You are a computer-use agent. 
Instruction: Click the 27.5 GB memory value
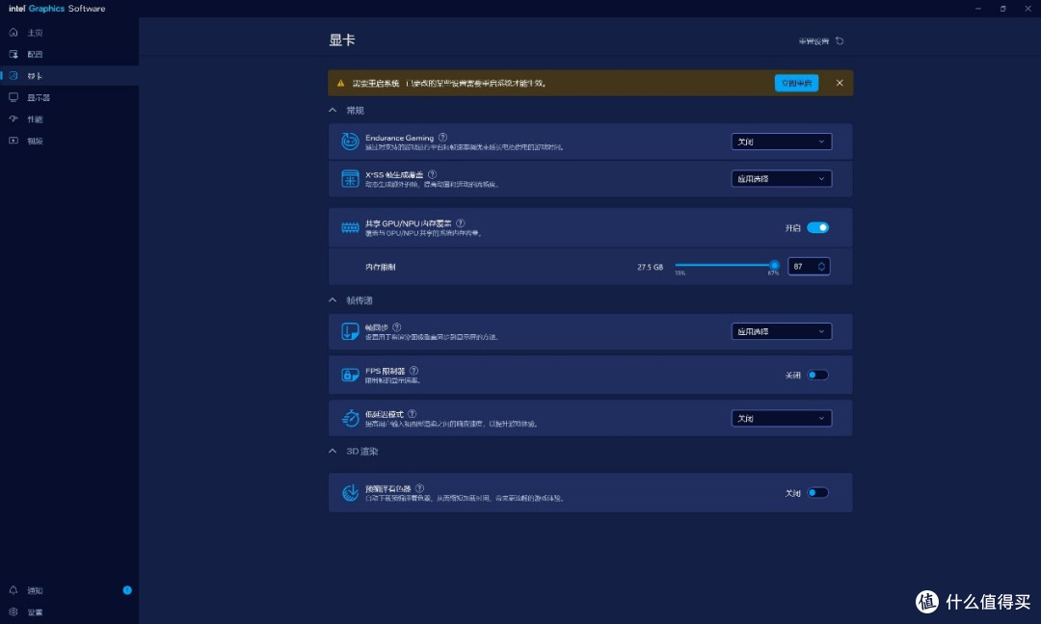coord(650,268)
